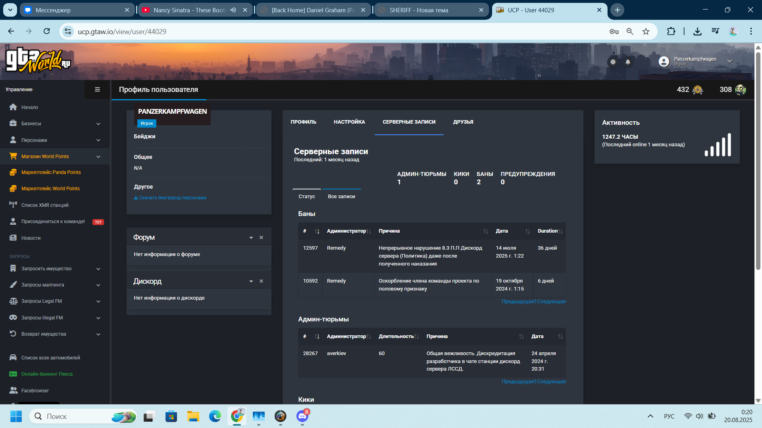
Task: Expand the Запросить имущество chevron
Action: click(98, 269)
